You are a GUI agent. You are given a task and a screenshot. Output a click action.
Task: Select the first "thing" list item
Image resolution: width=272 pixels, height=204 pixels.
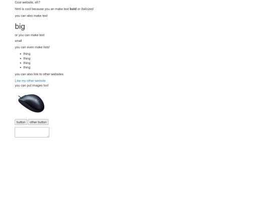27,54
